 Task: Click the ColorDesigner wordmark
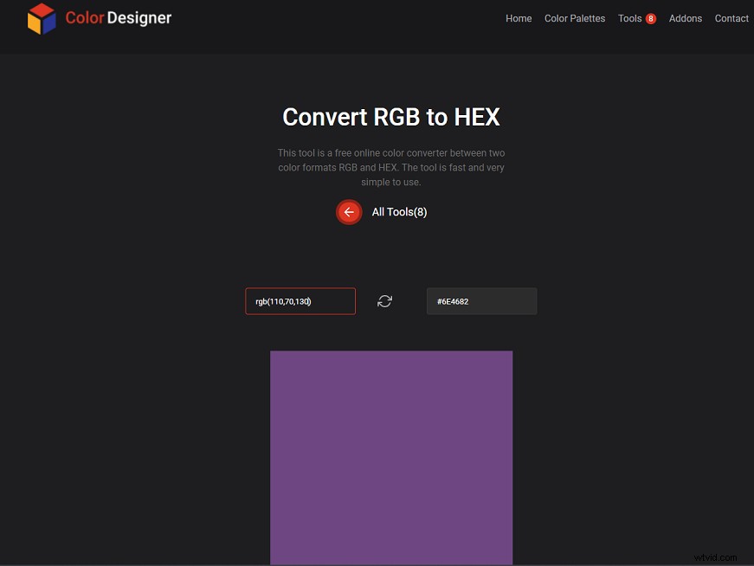(x=117, y=17)
